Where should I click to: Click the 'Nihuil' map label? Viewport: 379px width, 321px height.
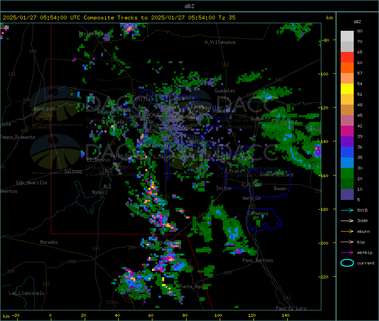click(x=100, y=192)
